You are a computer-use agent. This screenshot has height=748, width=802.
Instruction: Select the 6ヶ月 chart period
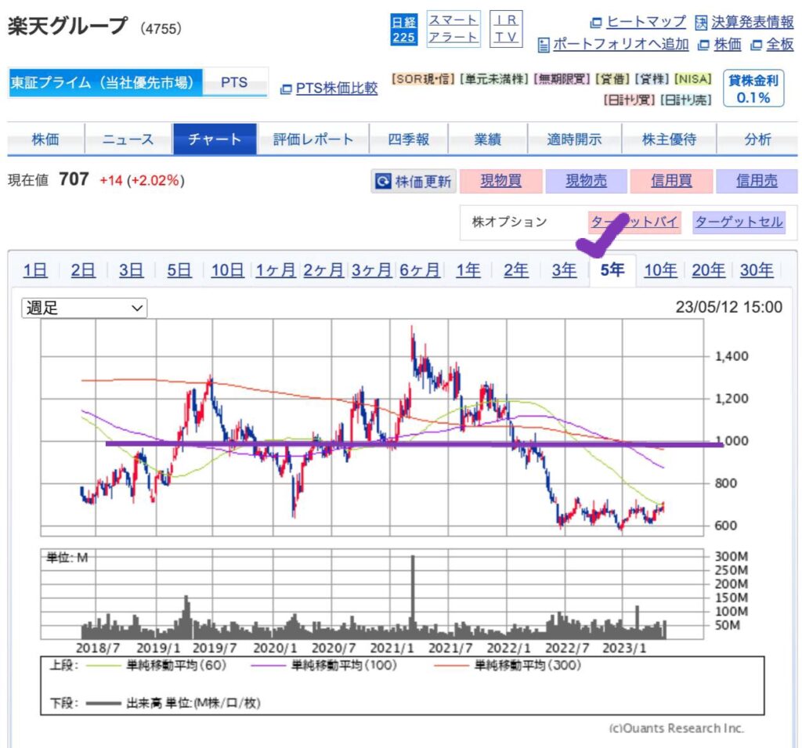coord(420,270)
